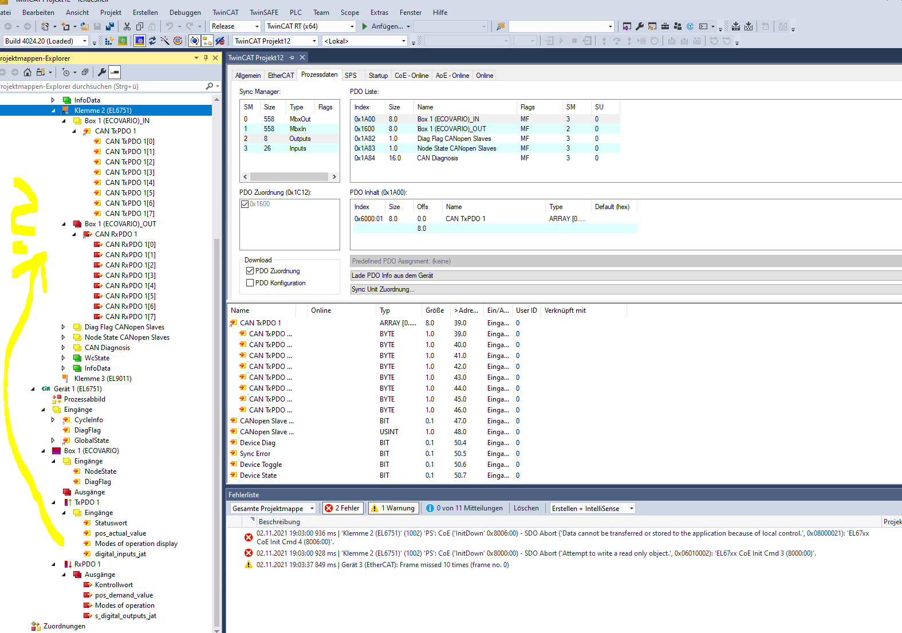Click the Collapse All icon in explorer toolbar

[x=85, y=72]
